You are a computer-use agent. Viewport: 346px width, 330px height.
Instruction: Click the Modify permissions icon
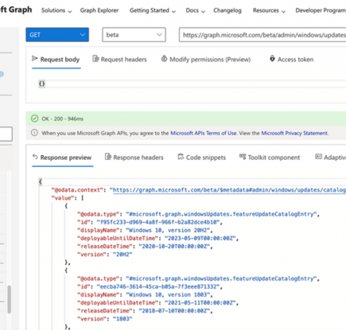coord(164,58)
